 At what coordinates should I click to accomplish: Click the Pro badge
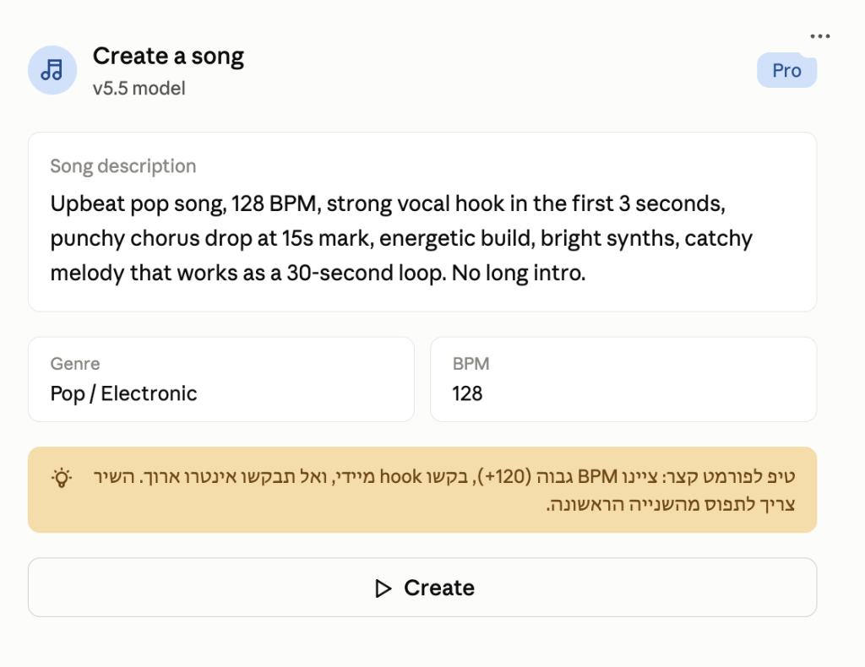click(x=786, y=71)
